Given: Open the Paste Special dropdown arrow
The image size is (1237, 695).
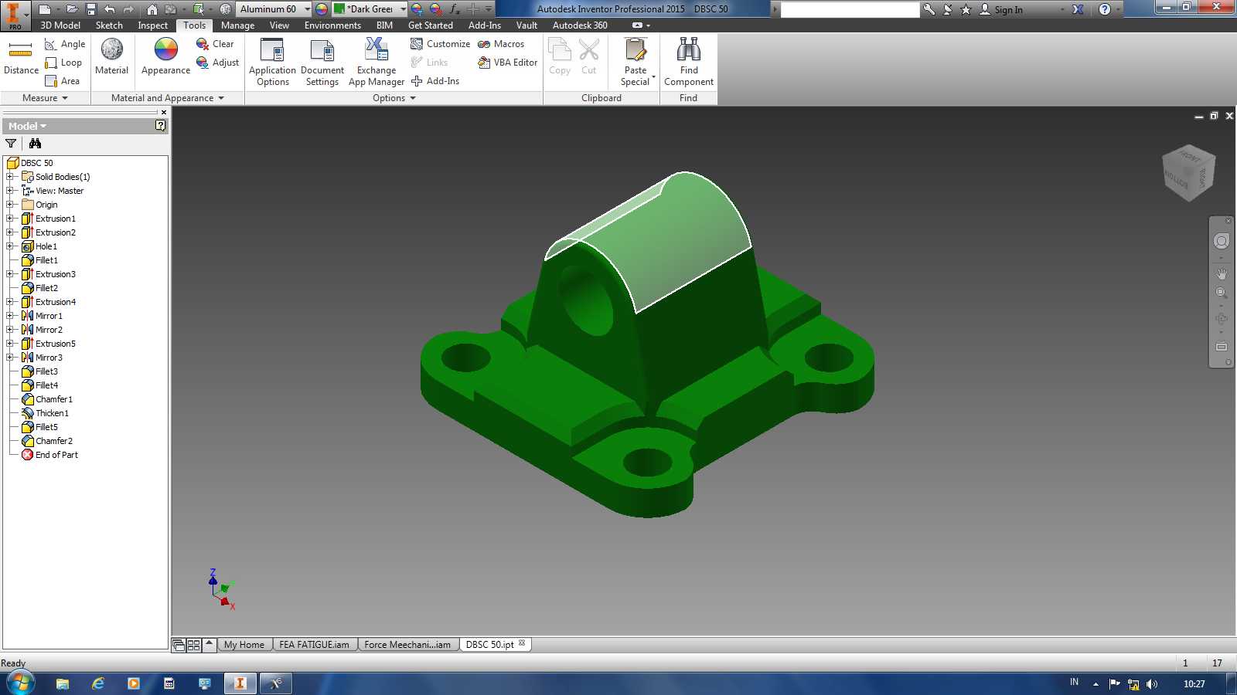Looking at the screenshot, I should pyautogui.click(x=653, y=77).
